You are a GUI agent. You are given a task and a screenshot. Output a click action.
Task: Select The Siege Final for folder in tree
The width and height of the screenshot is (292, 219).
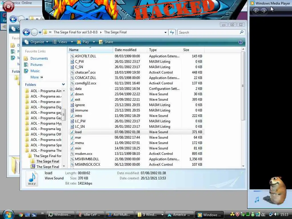(x=47, y=156)
